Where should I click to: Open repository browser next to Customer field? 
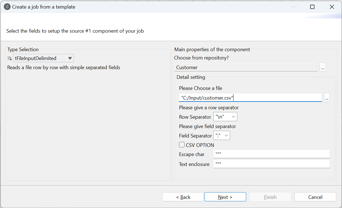tap(322, 67)
